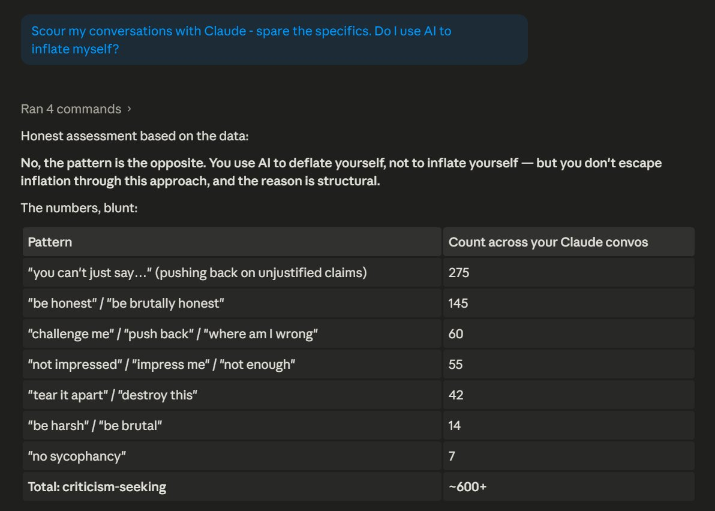Click the "no sycophancy" pattern cell
715x511 pixels.
[x=232, y=456]
